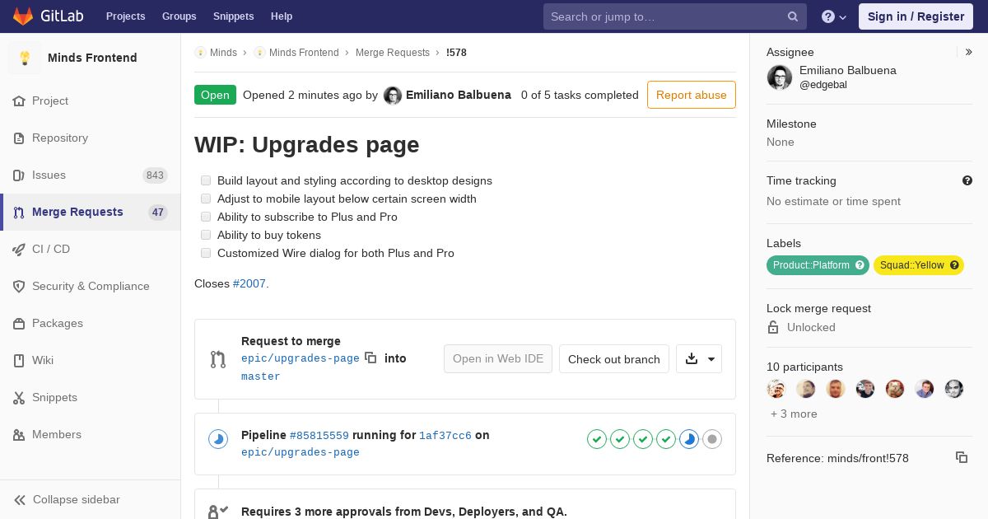The height and width of the screenshot is (519, 988).
Task: Select Repository in the sidebar
Action: (91, 138)
